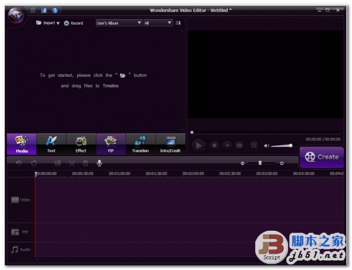The width and height of the screenshot is (352, 270).
Task: Open the Intro/Credit tab
Action: (170, 144)
